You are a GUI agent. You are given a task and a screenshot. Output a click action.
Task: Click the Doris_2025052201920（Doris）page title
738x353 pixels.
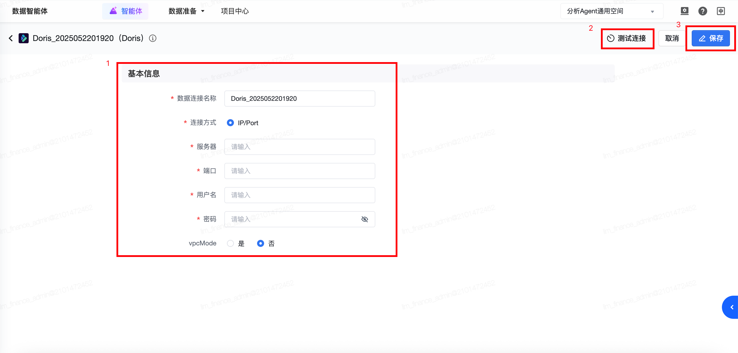[x=88, y=38]
